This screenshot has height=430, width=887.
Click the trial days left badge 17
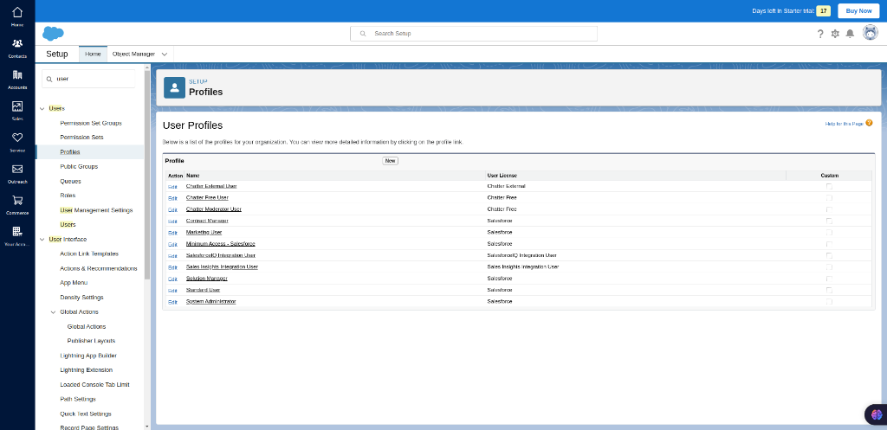[x=824, y=11]
